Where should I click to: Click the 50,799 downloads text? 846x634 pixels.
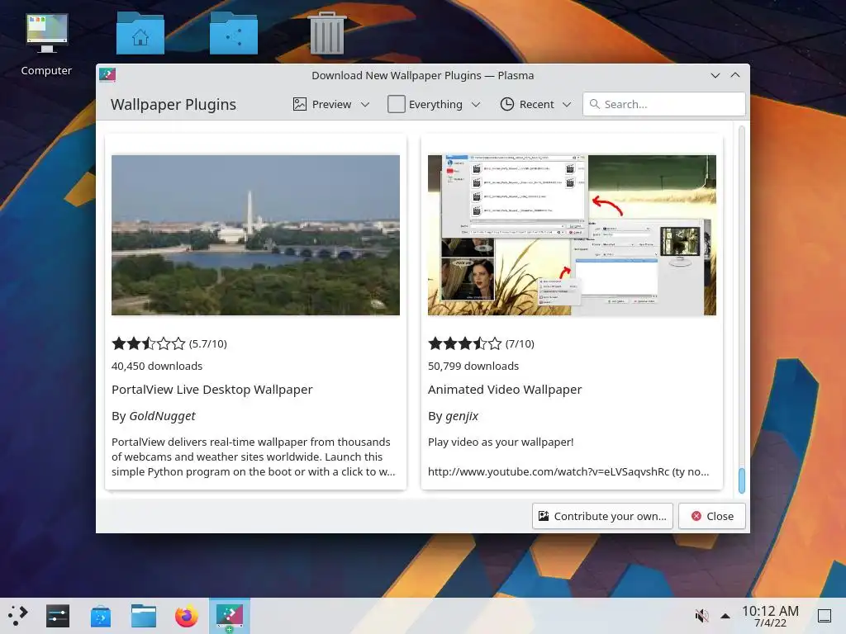click(x=473, y=366)
